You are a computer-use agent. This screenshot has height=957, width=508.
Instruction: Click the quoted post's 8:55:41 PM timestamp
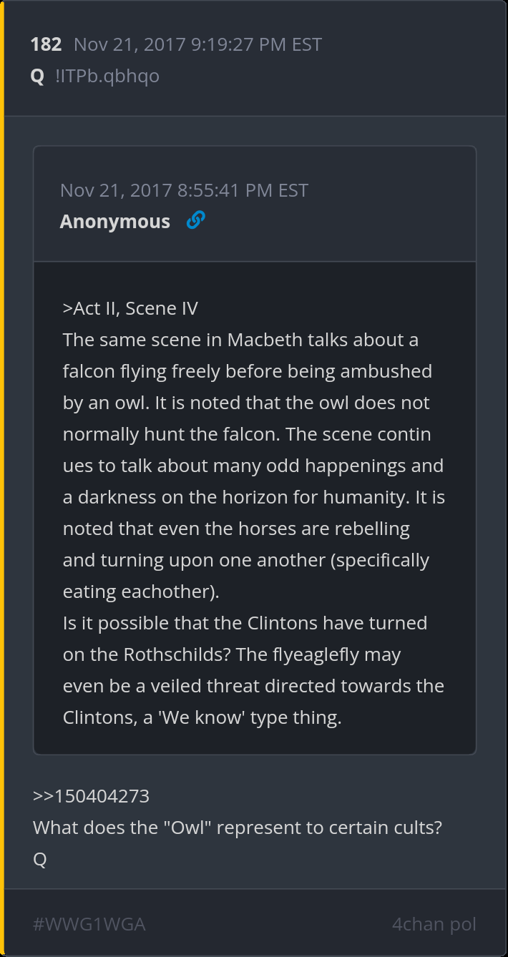pyautogui.click(x=184, y=190)
